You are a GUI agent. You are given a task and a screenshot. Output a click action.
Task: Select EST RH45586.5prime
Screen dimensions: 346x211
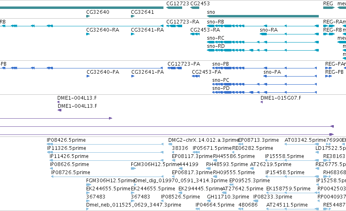point(234,156)
